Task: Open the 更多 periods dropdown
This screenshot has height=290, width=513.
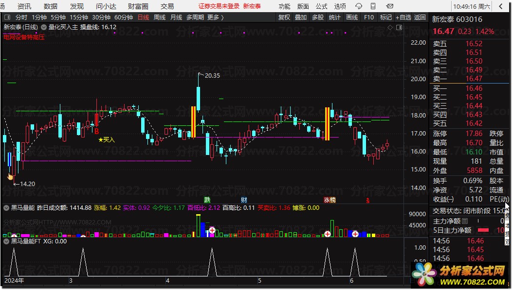Action: click(x=216, y=17)
